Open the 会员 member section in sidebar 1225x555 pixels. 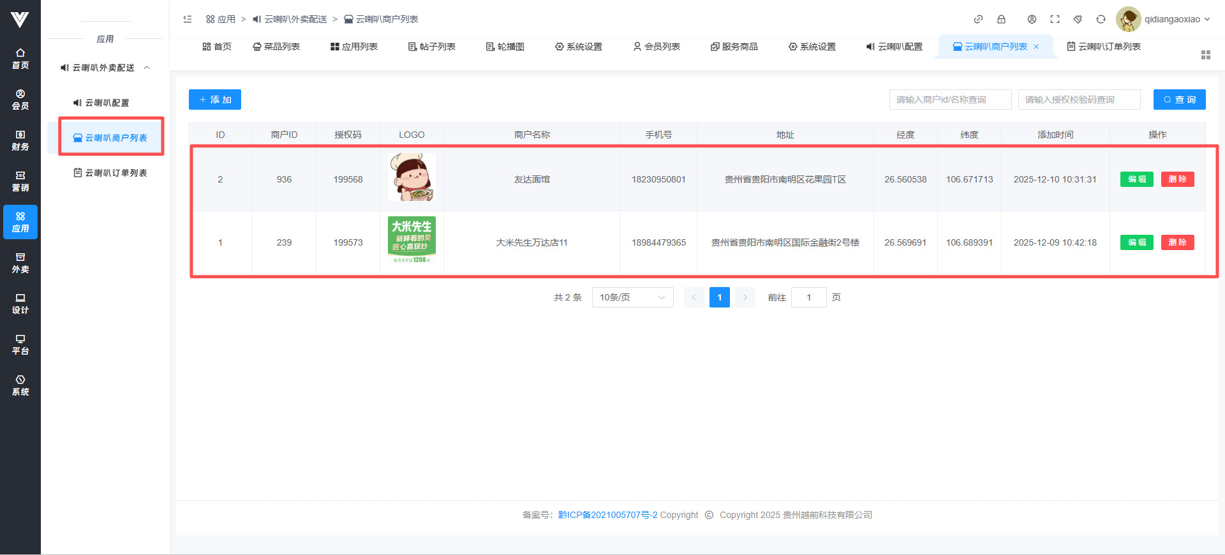pos(20,99)
